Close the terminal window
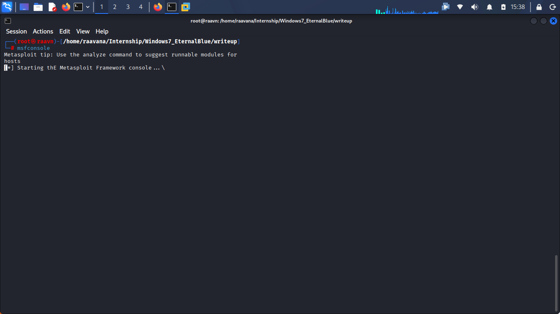Image resolution: width=560 pixels, height=314 pixels. (553, 21)
